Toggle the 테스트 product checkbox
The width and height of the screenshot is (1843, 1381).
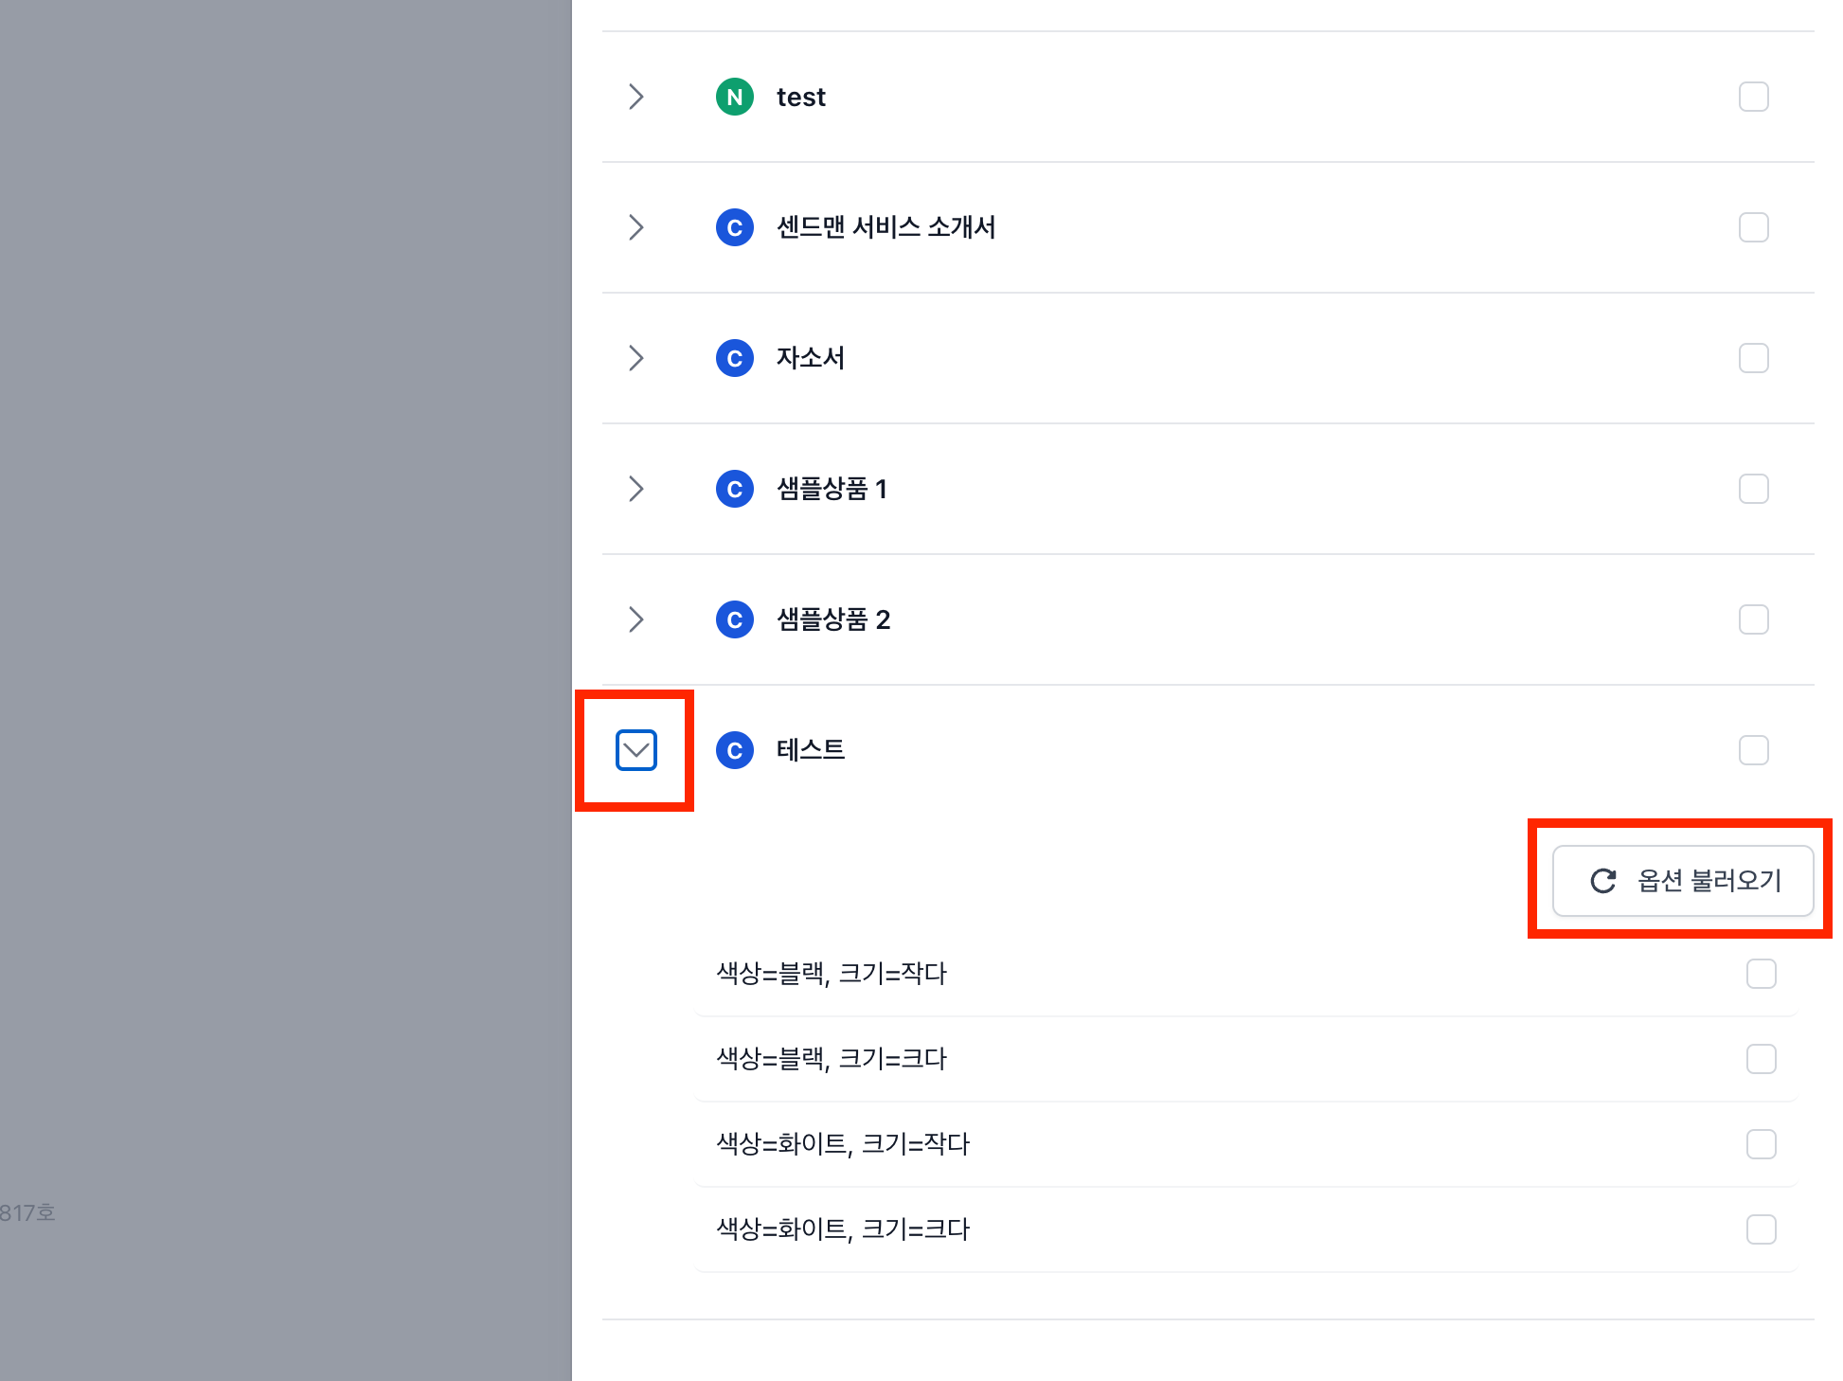pyautogui.click(x=1753, y=750)
